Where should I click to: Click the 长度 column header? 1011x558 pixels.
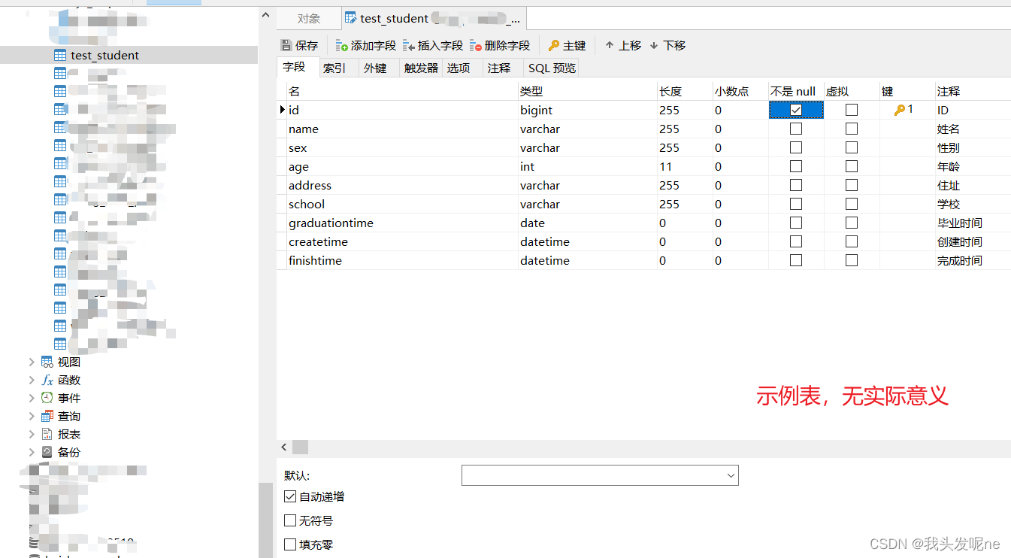(x=684, y=91)
